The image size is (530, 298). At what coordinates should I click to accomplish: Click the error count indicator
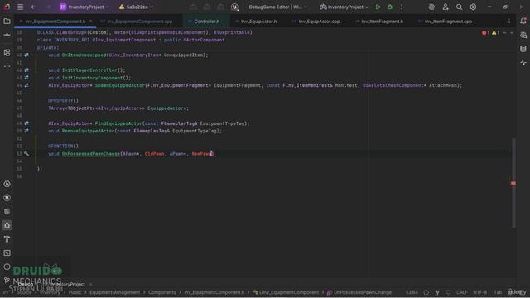coord(485,33)
